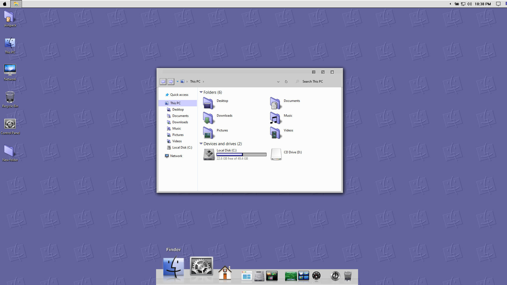
Task: Open the Dashboard gauge icon in dock
Action: (x=316, y=276)
